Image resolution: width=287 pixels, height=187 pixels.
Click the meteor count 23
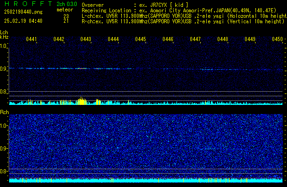coord(66,16)
